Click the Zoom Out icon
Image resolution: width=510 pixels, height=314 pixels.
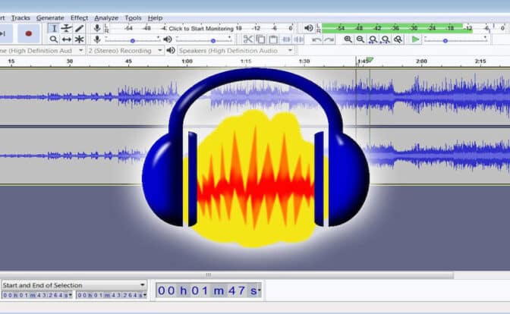(x=360, y=39)
